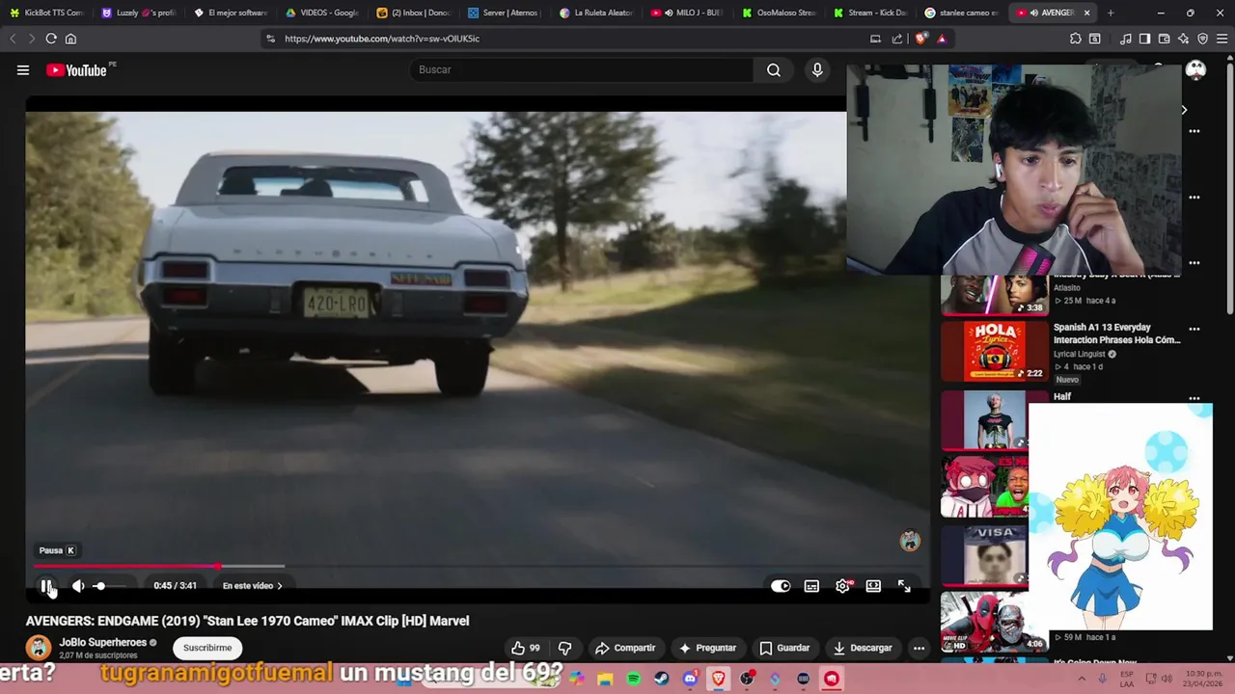Image resolution: width=1235 pixels, height=694 pixels.
Task: Open options menu for the 'Half' video
Action: [x=1194, y=398]
